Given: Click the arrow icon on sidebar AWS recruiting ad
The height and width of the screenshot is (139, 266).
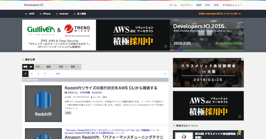Looking at the screenshot, I should click(239, 117).
